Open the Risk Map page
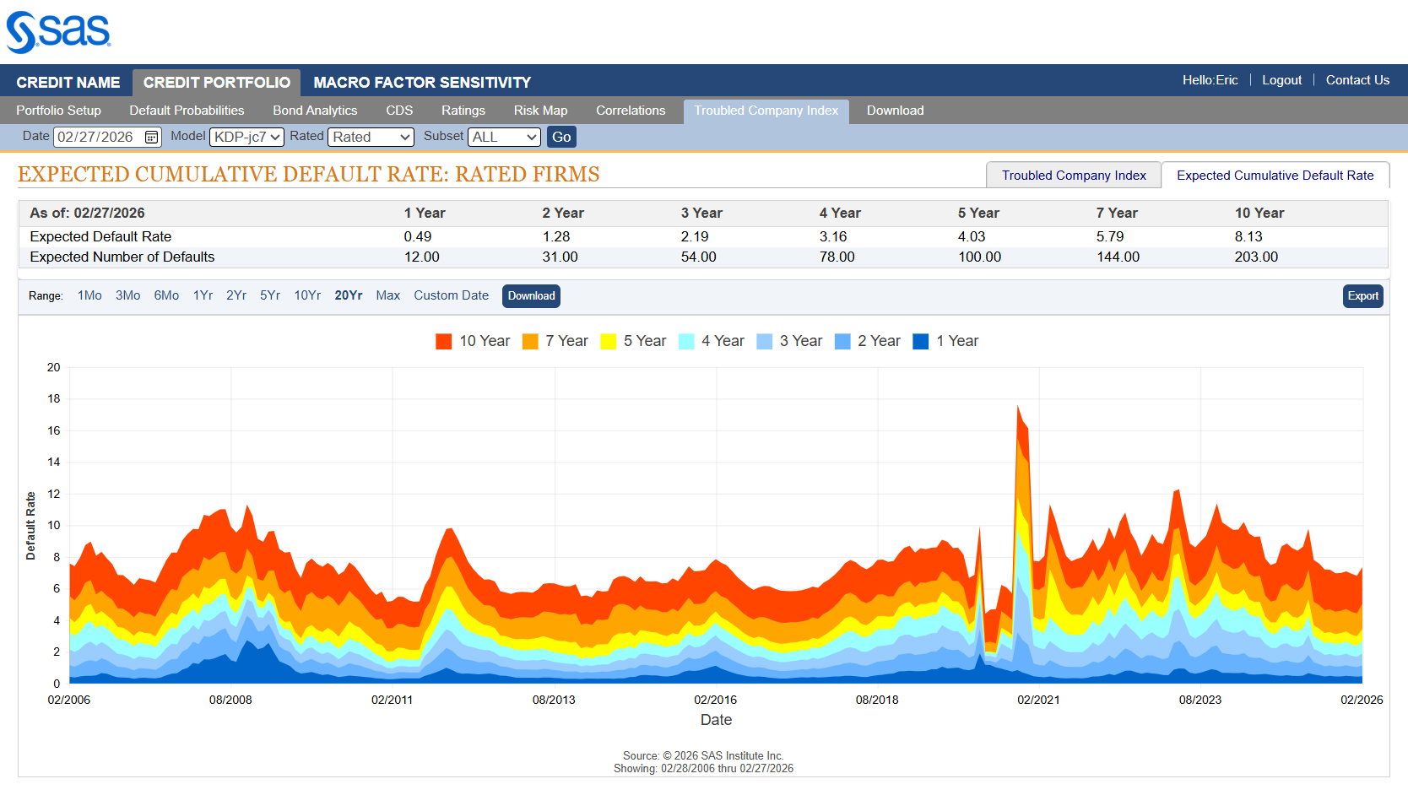 pos(540,111)
